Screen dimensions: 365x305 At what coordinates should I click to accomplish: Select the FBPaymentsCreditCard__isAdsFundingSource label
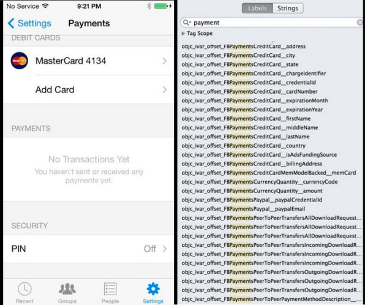[259, 155]
